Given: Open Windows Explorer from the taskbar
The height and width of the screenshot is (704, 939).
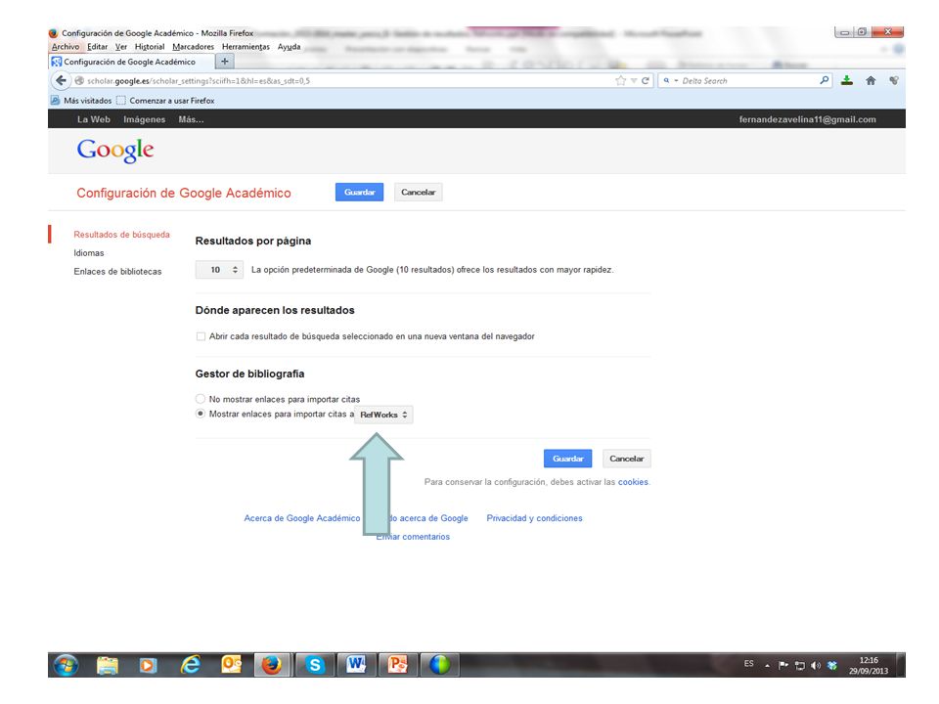Looking at the screenshot, I should [108, 665].
